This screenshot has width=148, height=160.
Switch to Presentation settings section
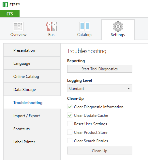(32, 50)
